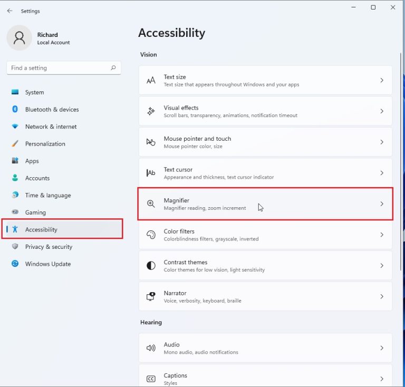Click 'Voice, verbosity, keyboard, braille' description

(202, 301)
